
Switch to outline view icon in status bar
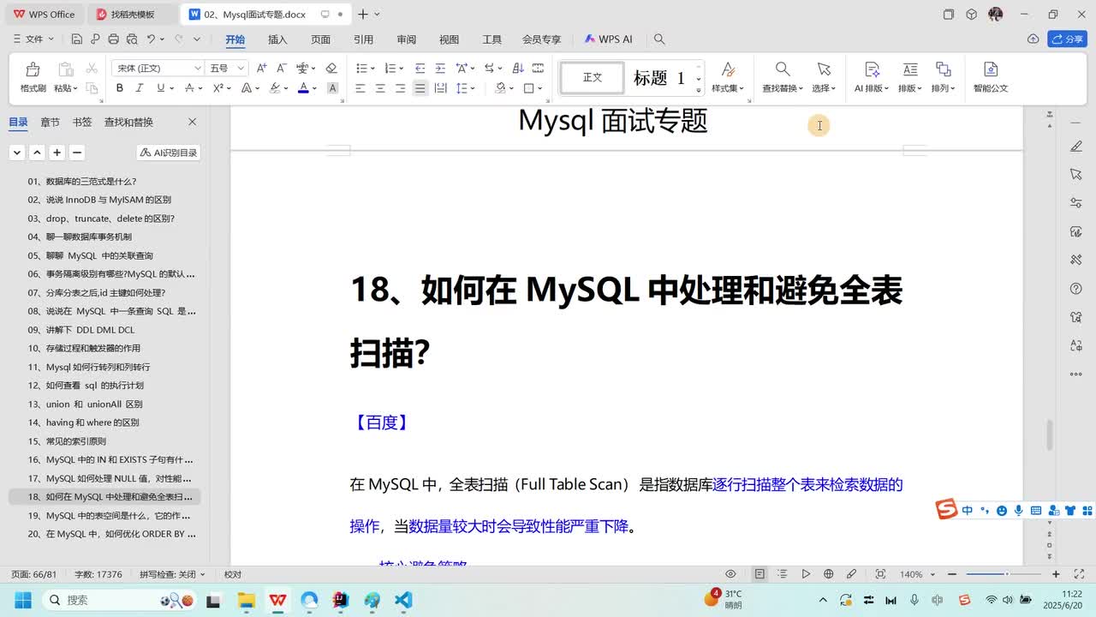click(x=783, y=574)
